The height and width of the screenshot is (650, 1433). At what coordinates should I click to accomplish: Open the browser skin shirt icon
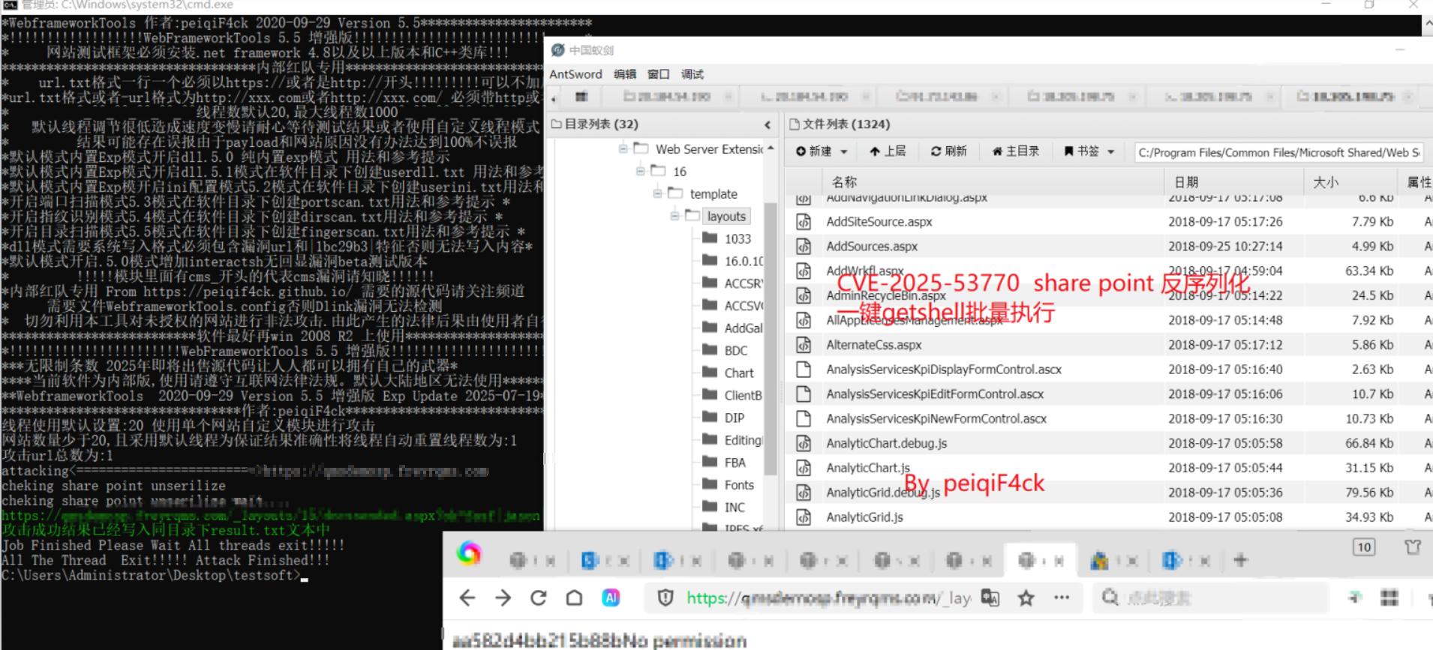pyautogui.click(x=1413, y=547)
